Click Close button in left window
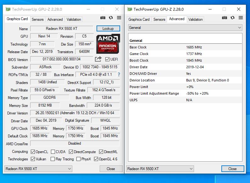 [x=111, y=169]
